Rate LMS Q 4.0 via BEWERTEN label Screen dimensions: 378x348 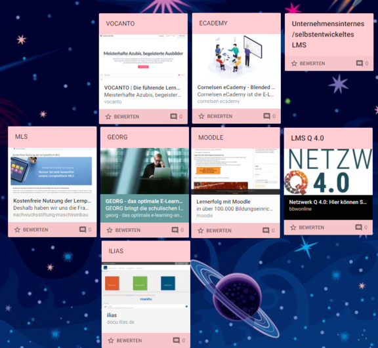click(x=312, y=227)
